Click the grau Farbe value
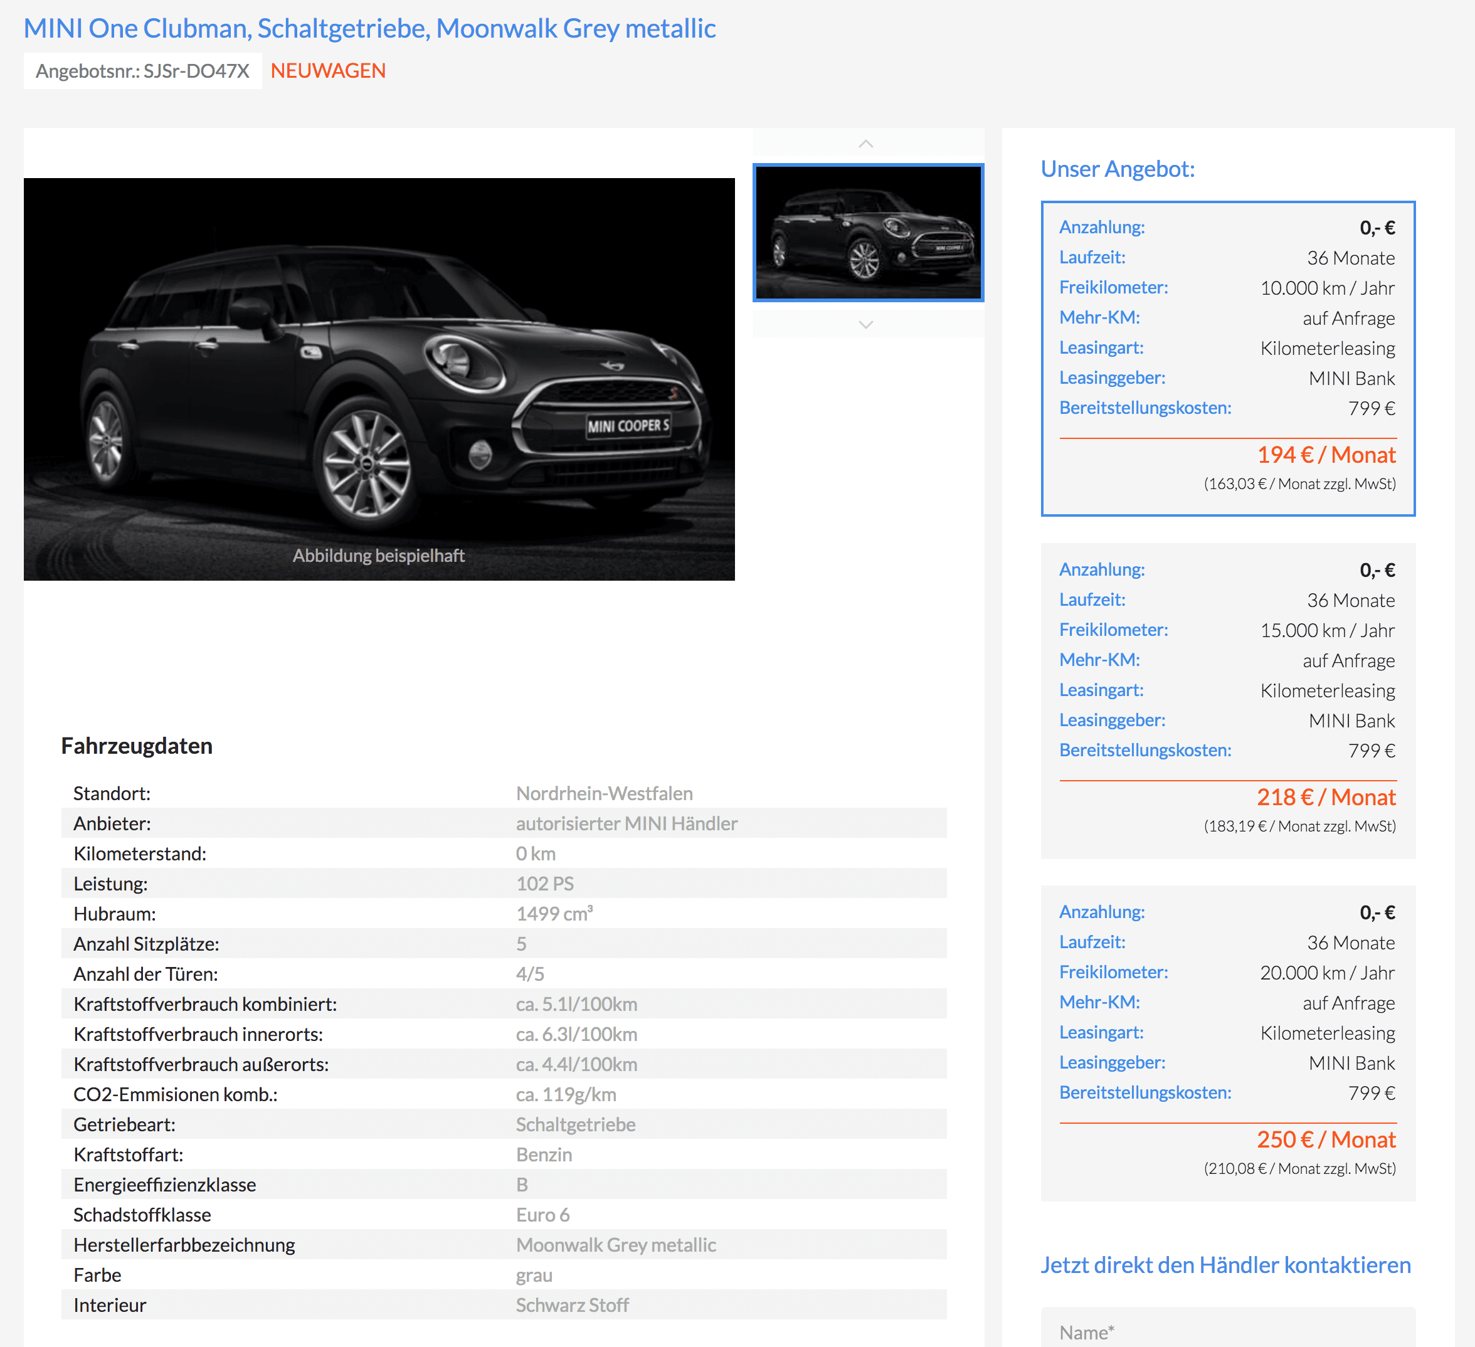Viewport: 1475px width, 1347px height. [x=534, y=1276]
